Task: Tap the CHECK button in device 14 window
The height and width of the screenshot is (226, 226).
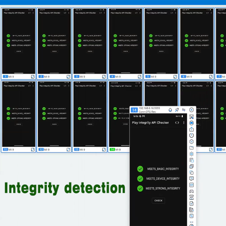Action: point(158,201)
